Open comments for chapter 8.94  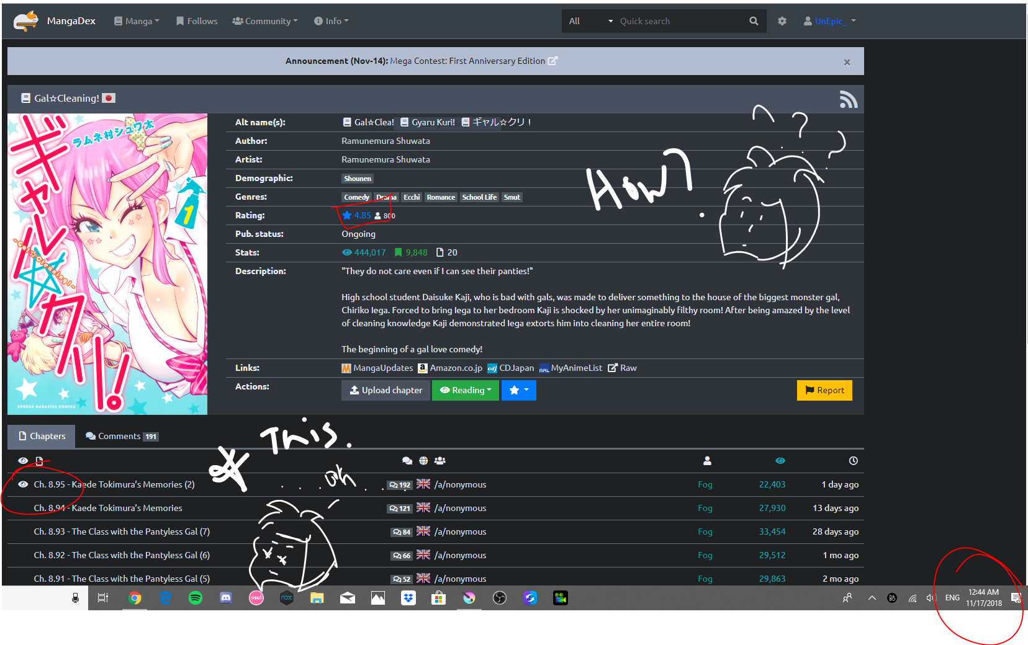point(400,509)
